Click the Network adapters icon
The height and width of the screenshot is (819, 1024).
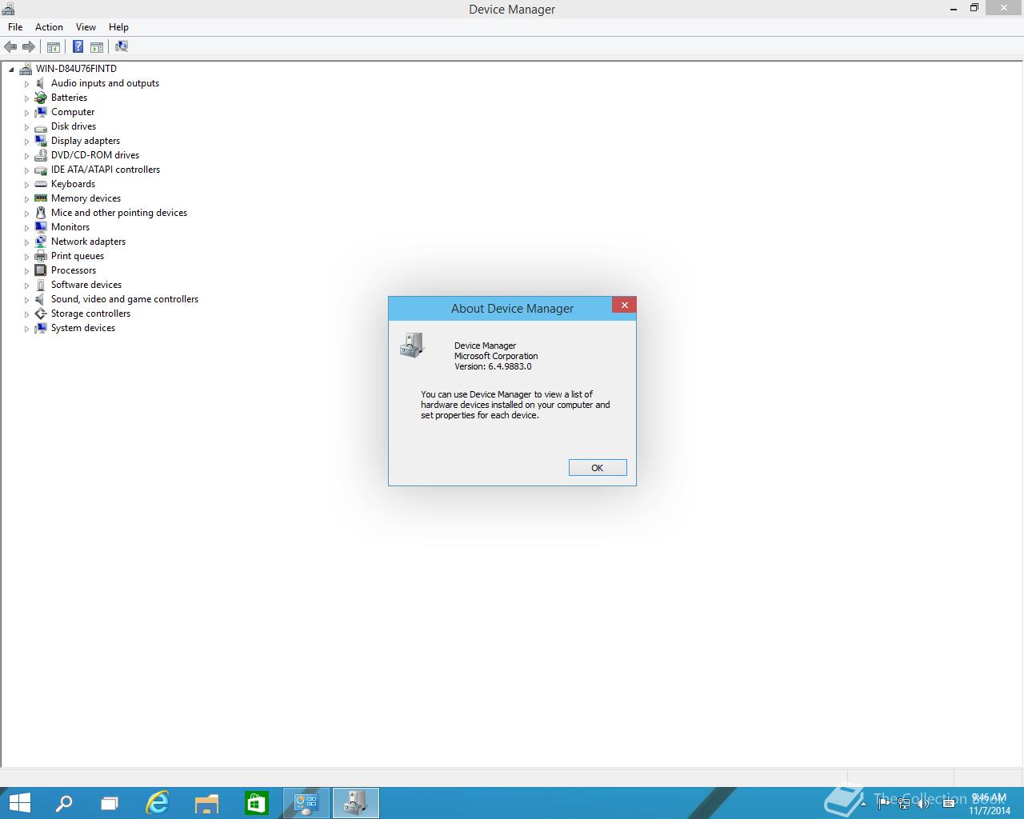click(x=41, y=242)
